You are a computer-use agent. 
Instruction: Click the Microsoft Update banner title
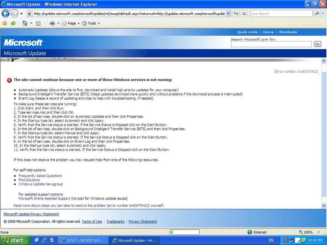pos(25,53)
